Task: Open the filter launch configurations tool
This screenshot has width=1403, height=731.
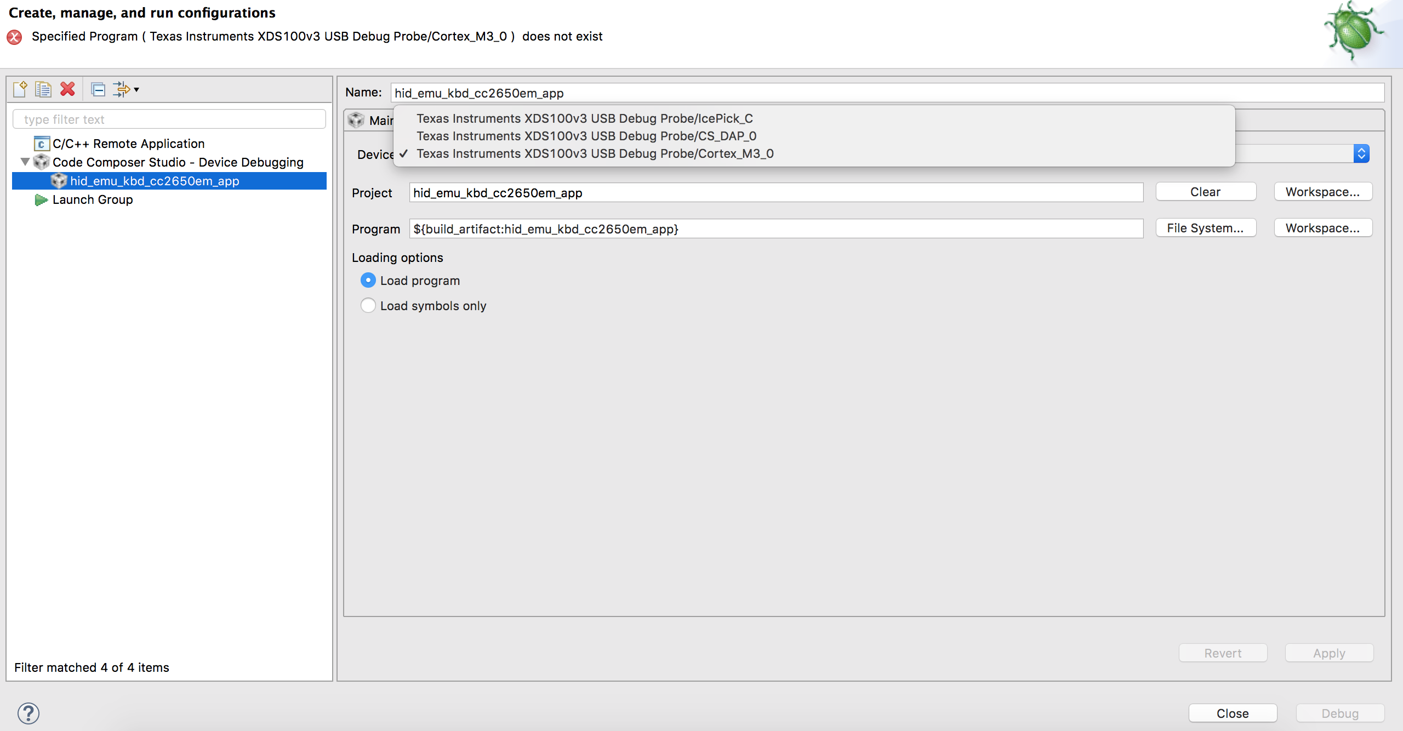Action: click(x=121, y=88)
